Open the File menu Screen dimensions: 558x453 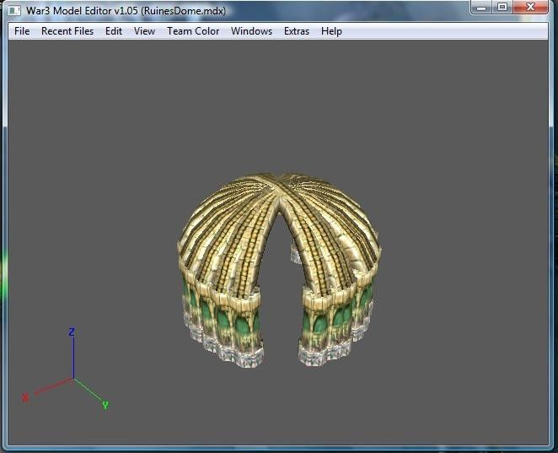coord(22,31)
